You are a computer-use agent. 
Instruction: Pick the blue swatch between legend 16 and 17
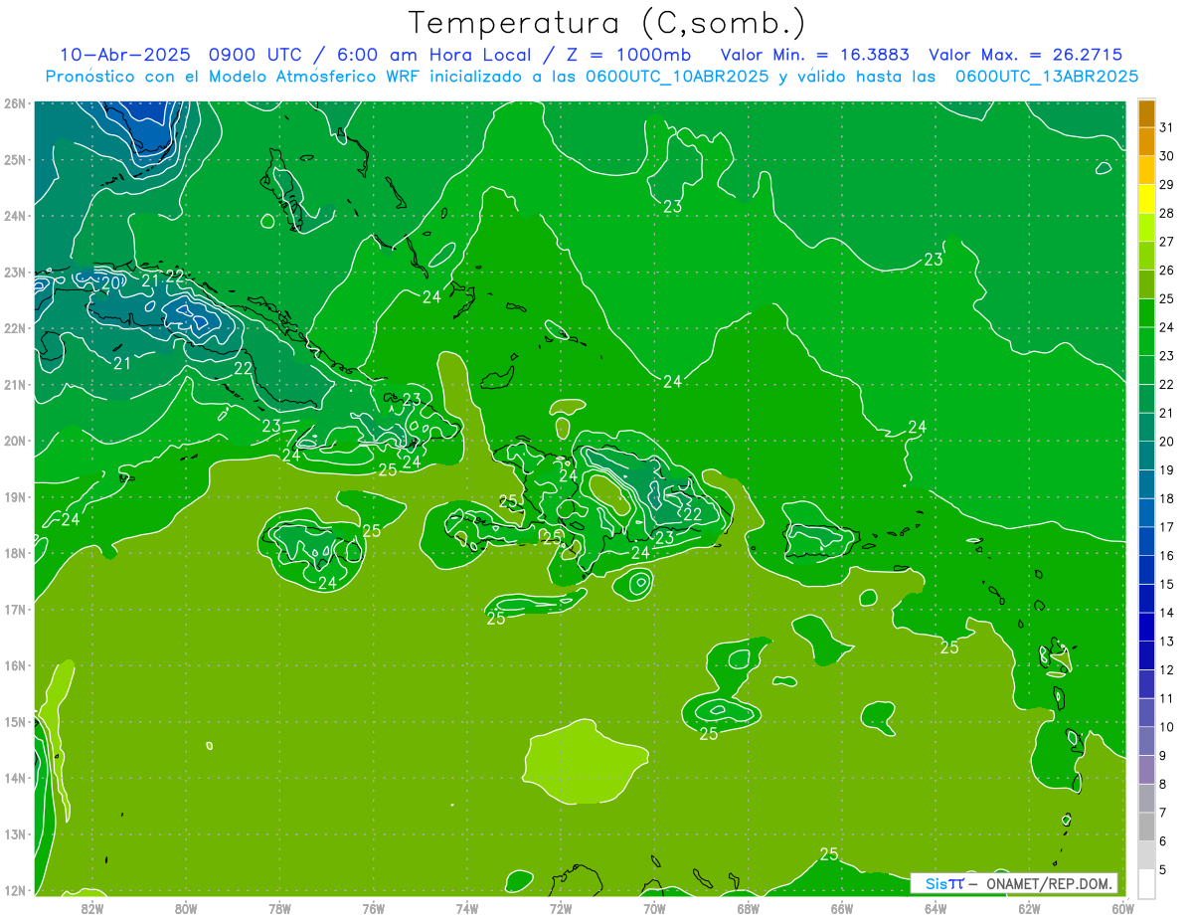1146,541
